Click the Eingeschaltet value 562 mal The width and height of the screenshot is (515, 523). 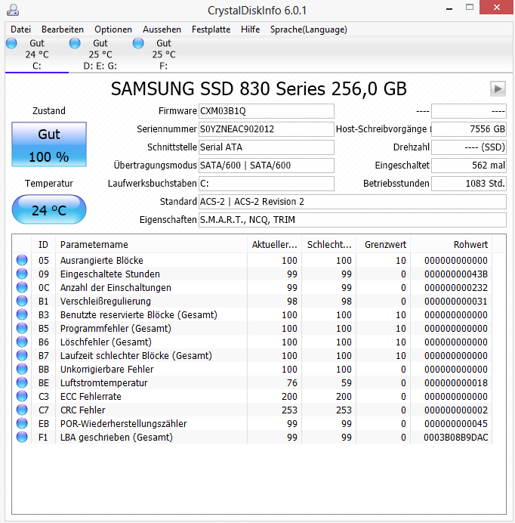pos(469,166)
